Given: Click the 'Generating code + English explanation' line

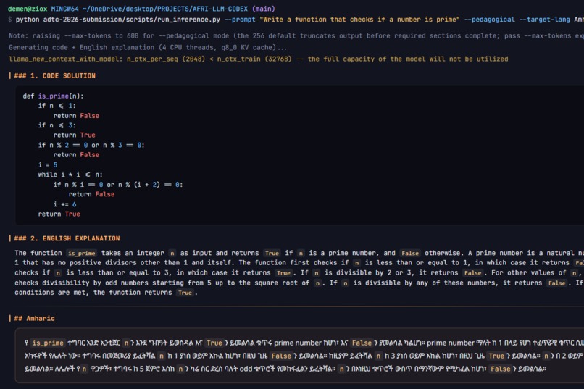Looking at the screenshot, I should 148,47.
